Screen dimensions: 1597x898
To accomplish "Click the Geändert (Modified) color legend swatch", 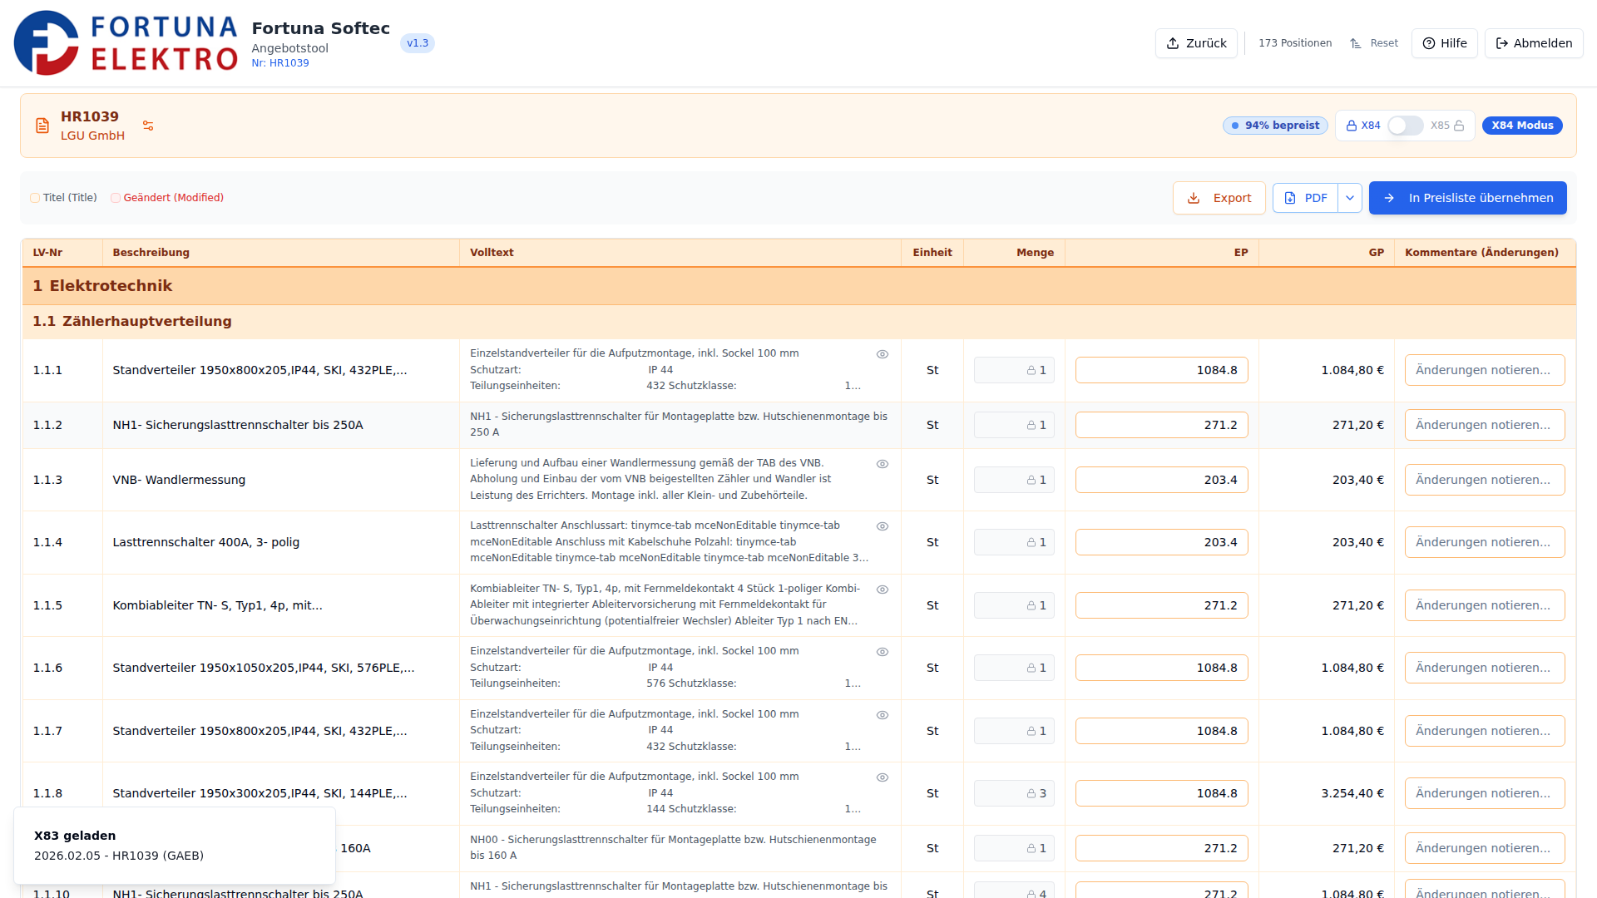I will [x=116, y=198].
